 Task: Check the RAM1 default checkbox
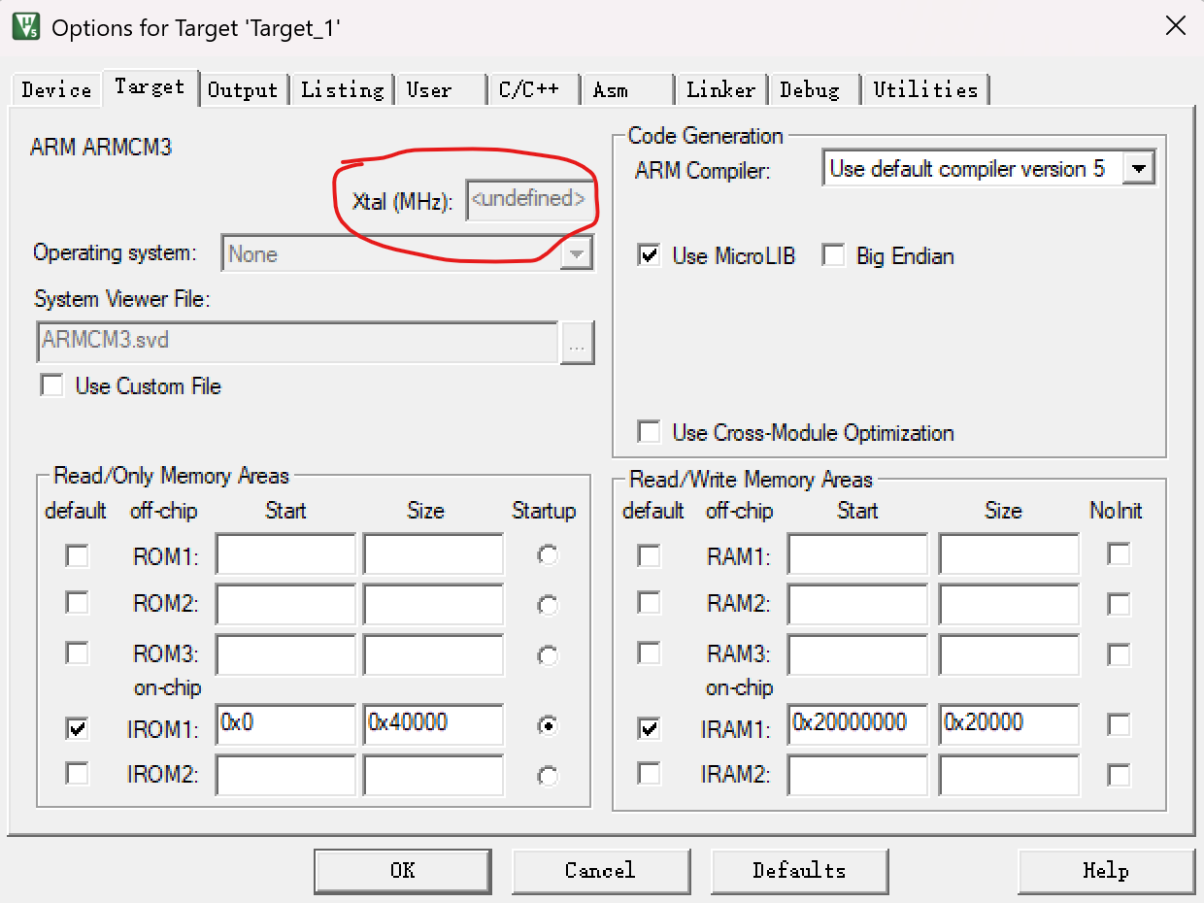click(x=649, y=555)
